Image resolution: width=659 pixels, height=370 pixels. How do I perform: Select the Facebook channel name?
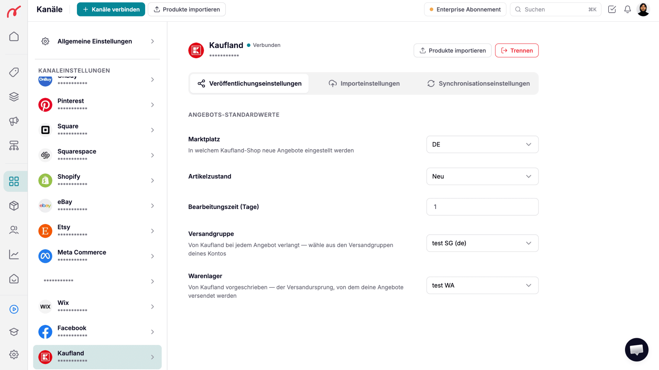[72, 328]
